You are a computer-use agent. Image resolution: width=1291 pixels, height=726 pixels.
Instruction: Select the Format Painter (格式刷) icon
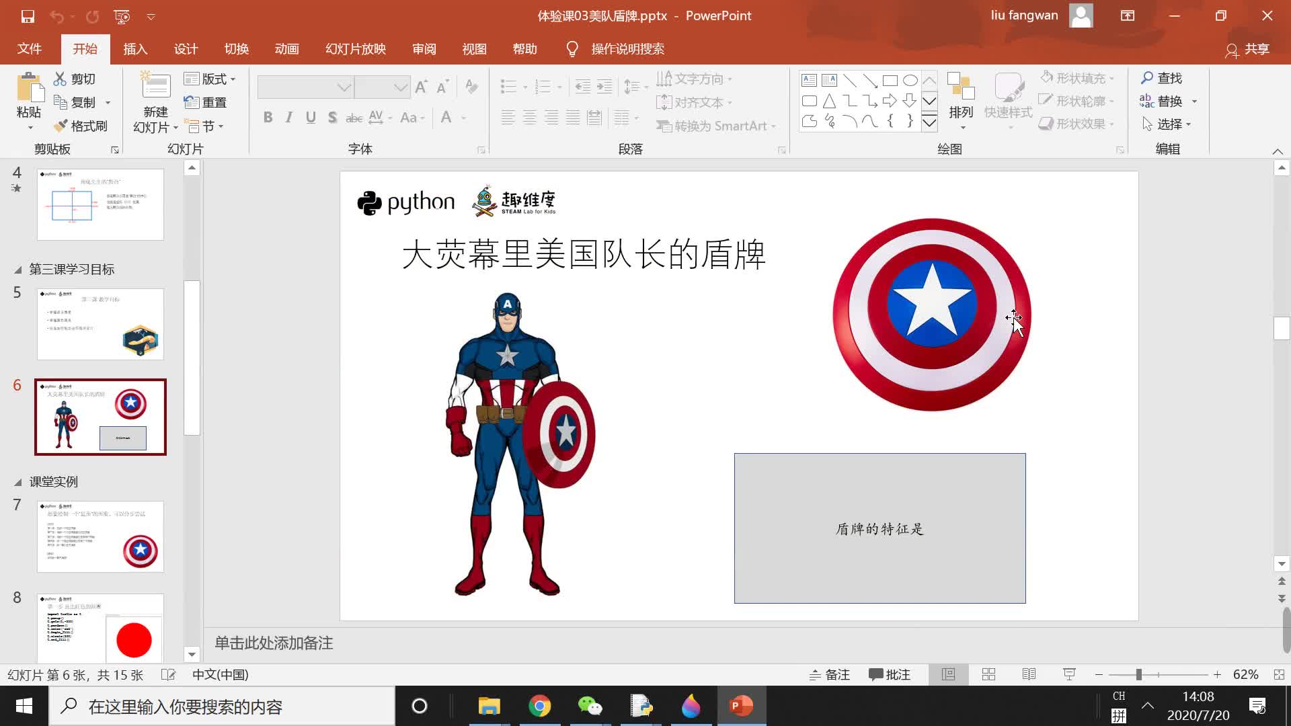click(x=61, y=126)
